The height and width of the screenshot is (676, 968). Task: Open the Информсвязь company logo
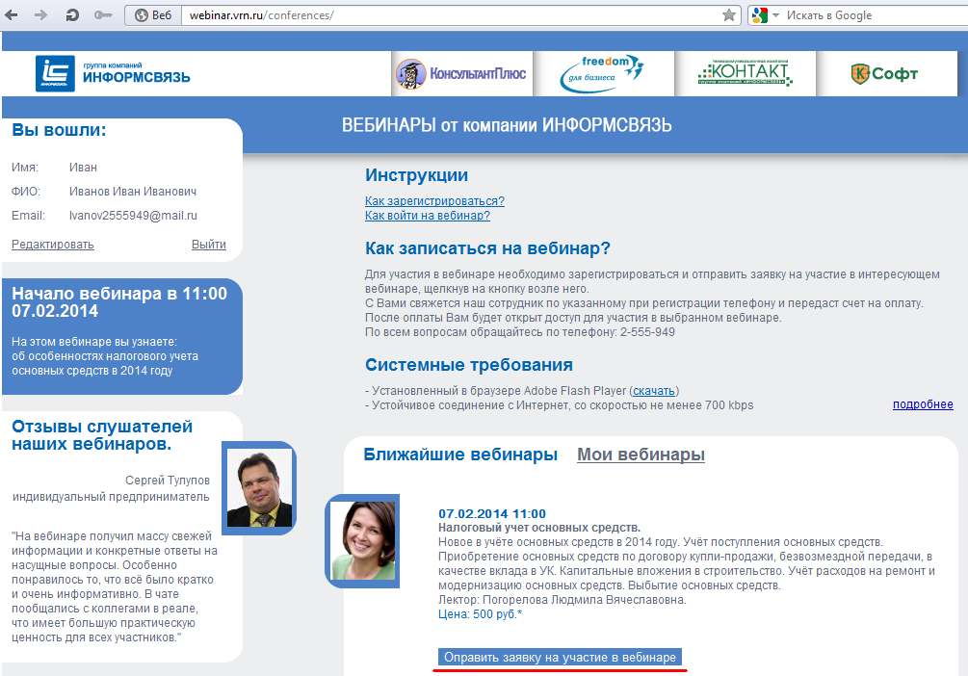[x=113, y=73]
